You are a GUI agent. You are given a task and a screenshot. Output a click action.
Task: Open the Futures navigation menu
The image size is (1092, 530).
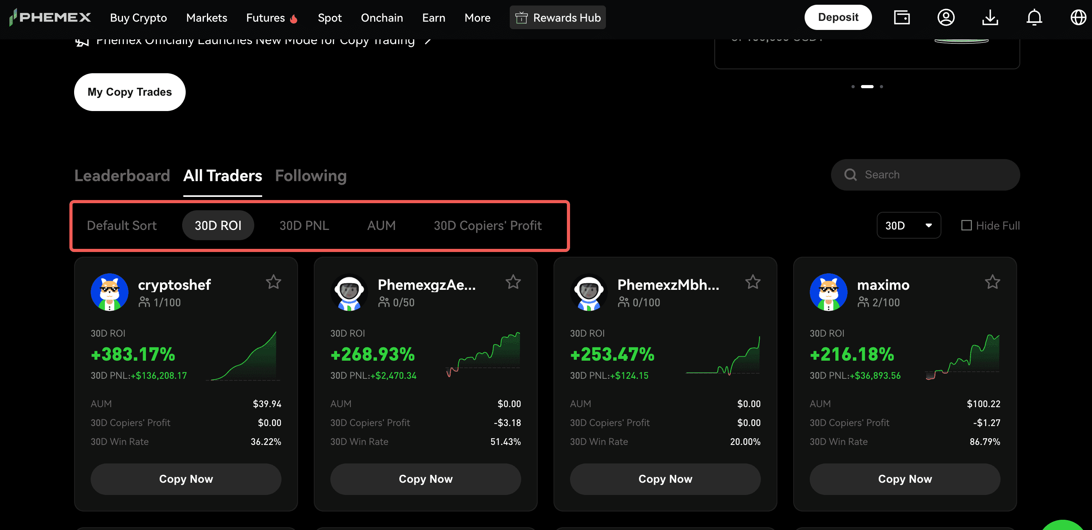point(266,18)
